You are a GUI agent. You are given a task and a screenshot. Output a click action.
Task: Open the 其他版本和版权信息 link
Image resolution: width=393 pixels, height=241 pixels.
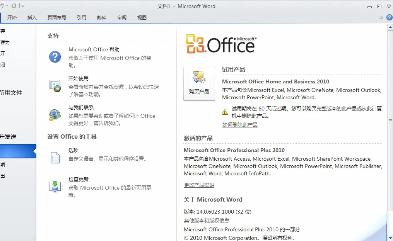207,221
